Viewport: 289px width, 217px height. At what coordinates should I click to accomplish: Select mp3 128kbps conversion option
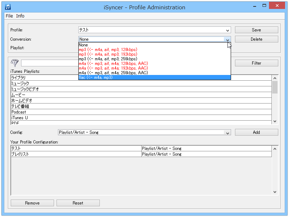[155, 50]
